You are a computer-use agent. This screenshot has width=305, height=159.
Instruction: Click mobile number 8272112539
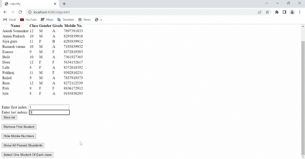tap(73, 83)
